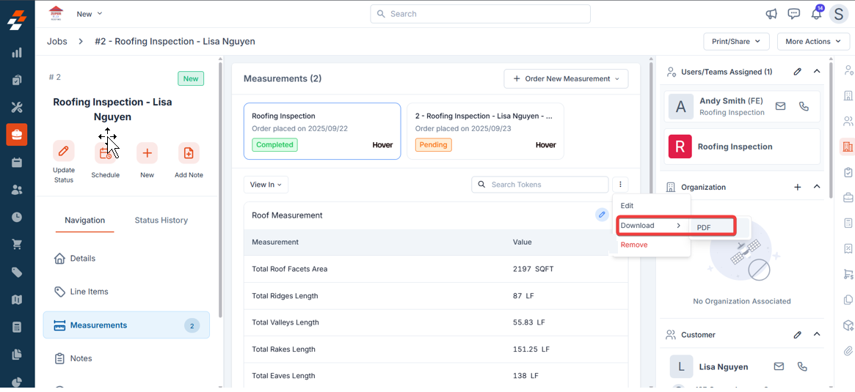Screen dimensions: 855x392
Task: Click into the top Search field
Action: pyautogui.click(x=481, y=14)
